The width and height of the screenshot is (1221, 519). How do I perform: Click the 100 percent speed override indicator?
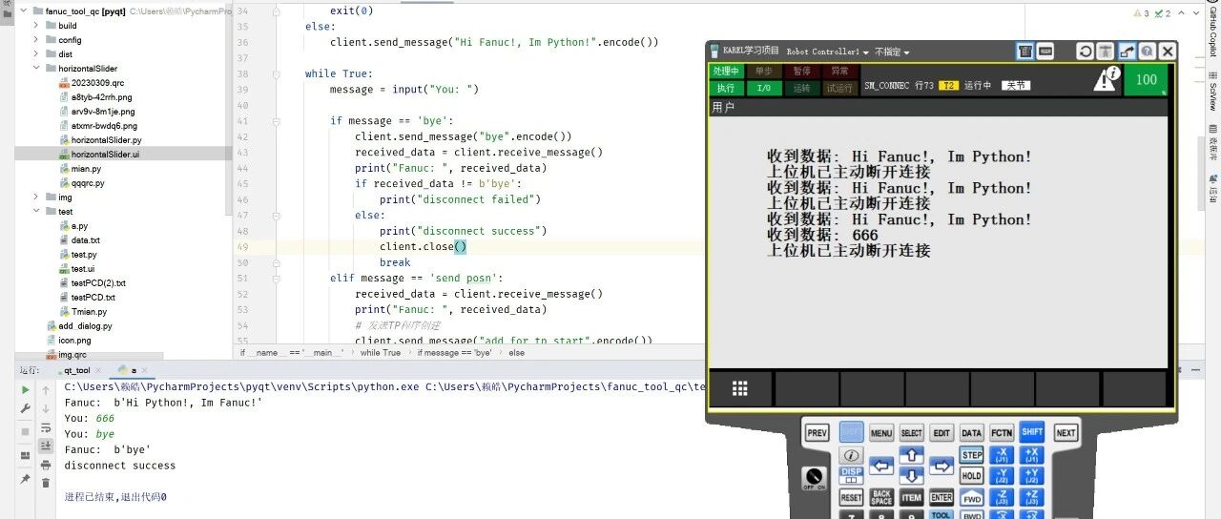(1146, 80)
